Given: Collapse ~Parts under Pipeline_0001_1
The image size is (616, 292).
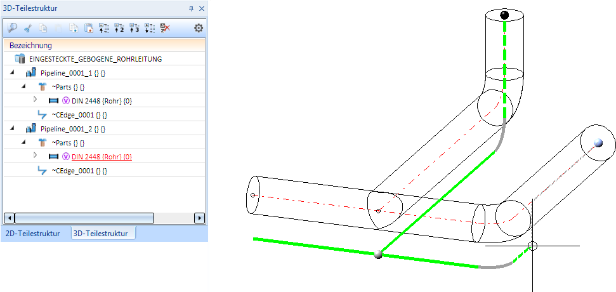Looking at the screenshot, I should (23, 86).
